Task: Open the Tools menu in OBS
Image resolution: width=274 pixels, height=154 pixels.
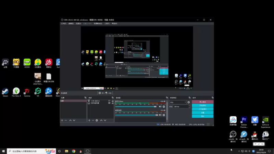Action: coord(107,24)
